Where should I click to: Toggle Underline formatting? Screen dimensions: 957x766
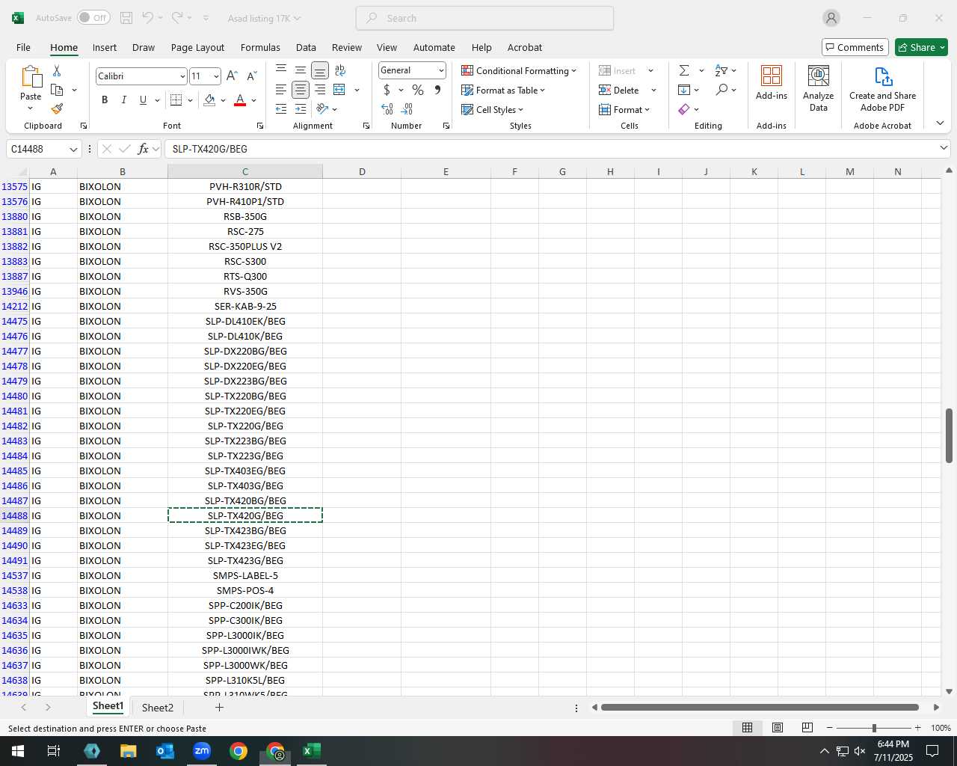pos(143,99)
